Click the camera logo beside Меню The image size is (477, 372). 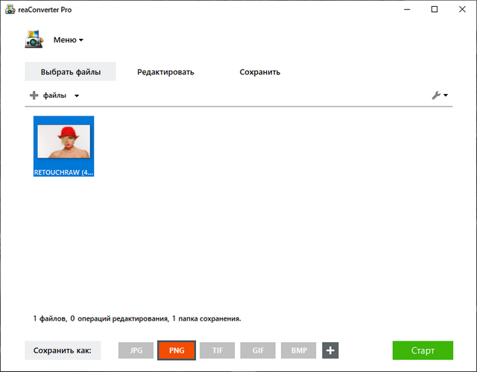[x=34, y=40]
